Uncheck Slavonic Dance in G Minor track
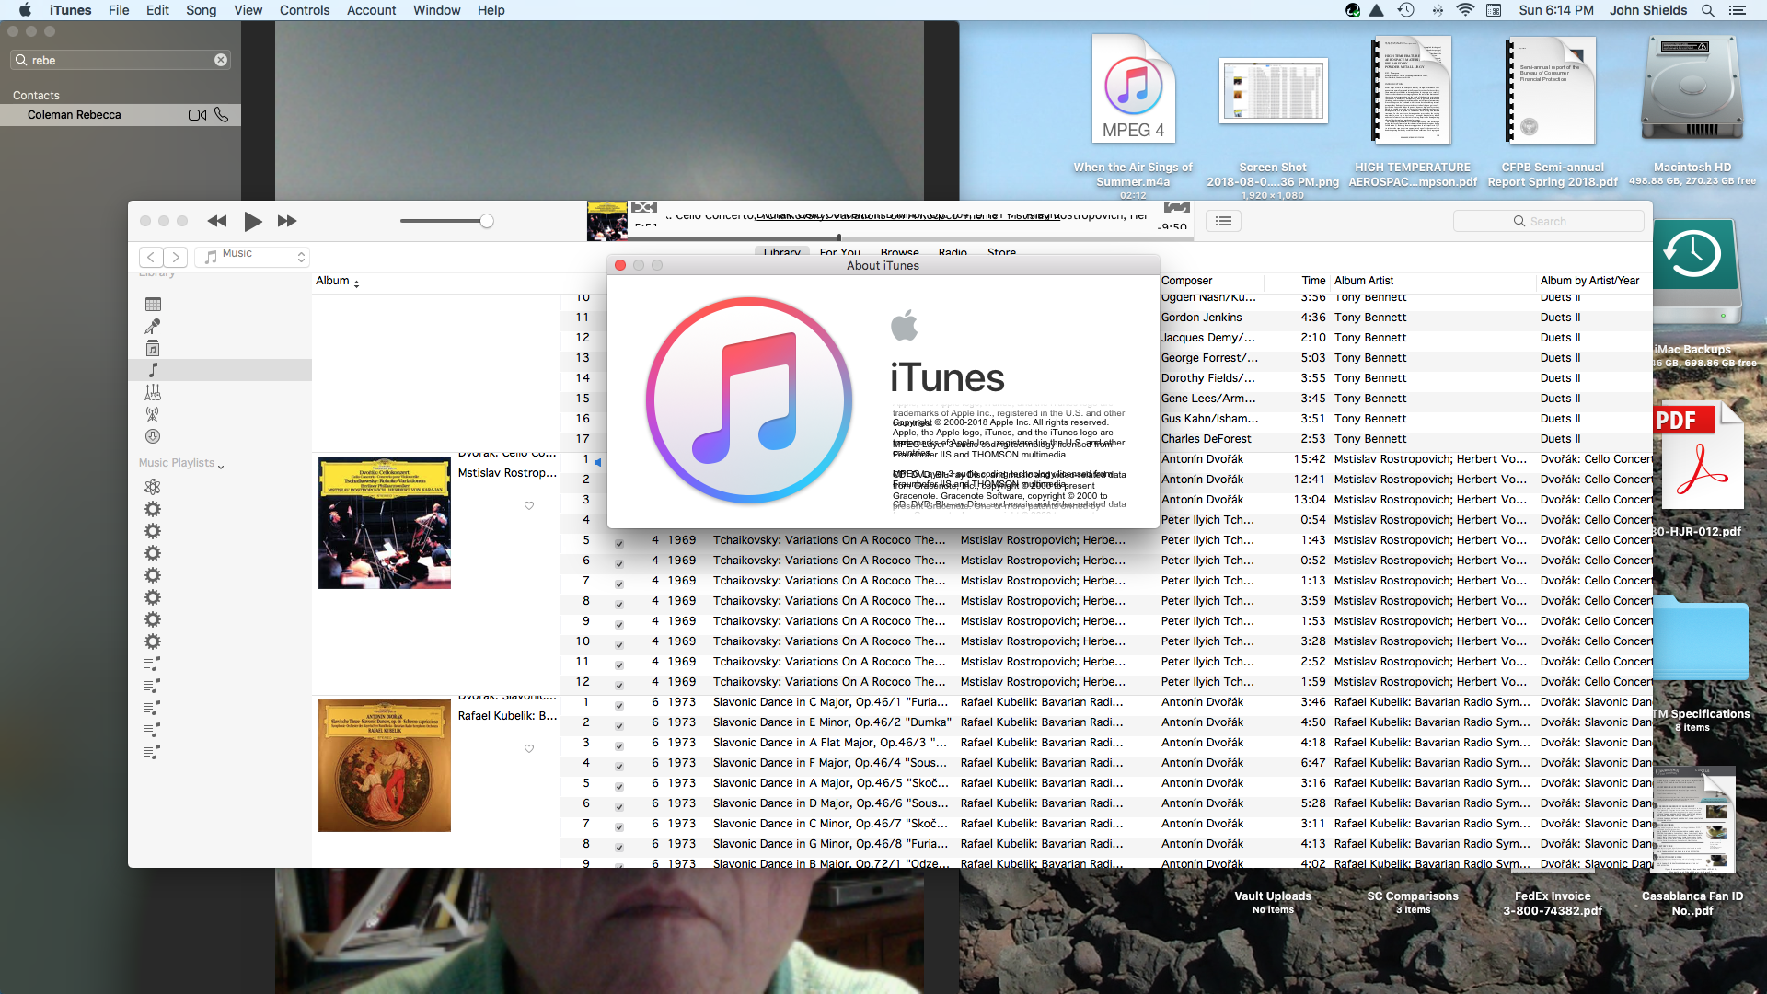This screenshot has height=994, width=1767. tap(619, 847)
